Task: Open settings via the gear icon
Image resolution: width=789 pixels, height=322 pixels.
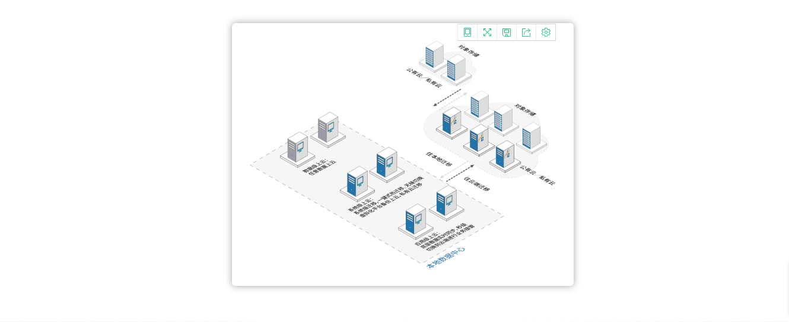Action: click(546, 33)
